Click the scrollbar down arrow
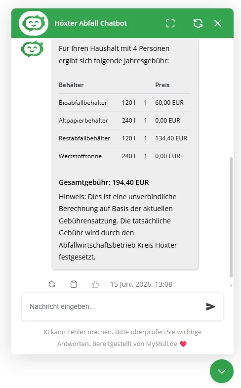241x388 pixels. (x=231, y=286)
